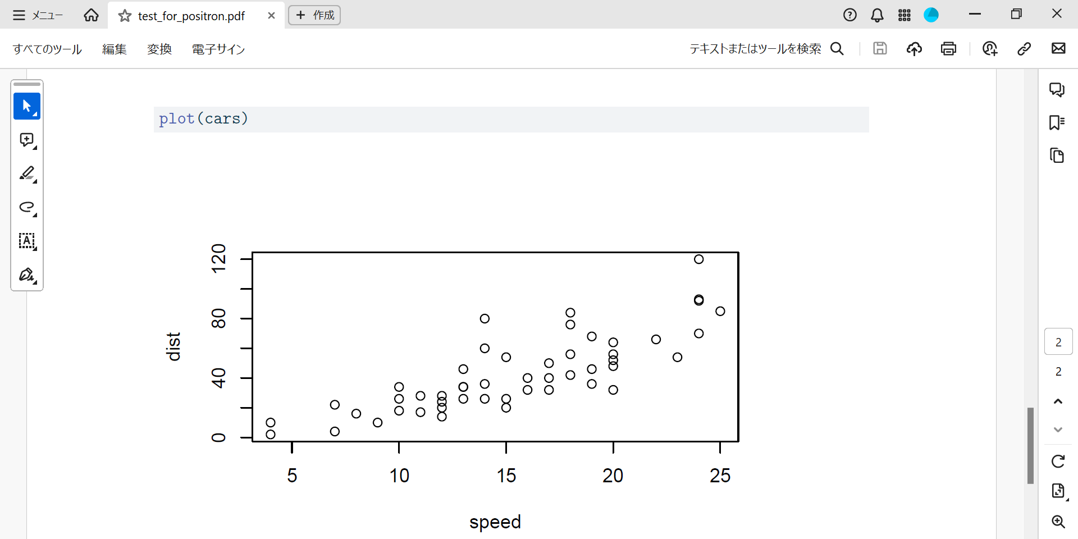1078x539 pixels.
Task: Click the 変換 convert button
Action: [x=159, y=49]
